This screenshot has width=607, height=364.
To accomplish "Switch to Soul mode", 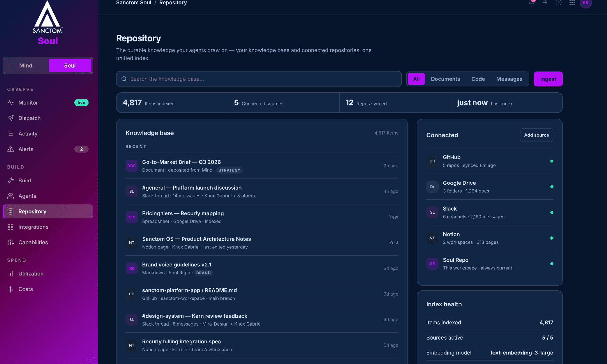I will [x=70, y=66].
